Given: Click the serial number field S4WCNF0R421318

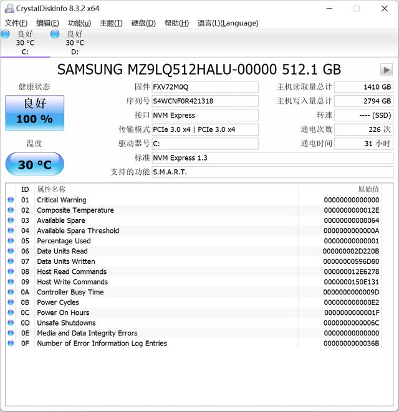Looking at the screenshot, I should (205, 101).
